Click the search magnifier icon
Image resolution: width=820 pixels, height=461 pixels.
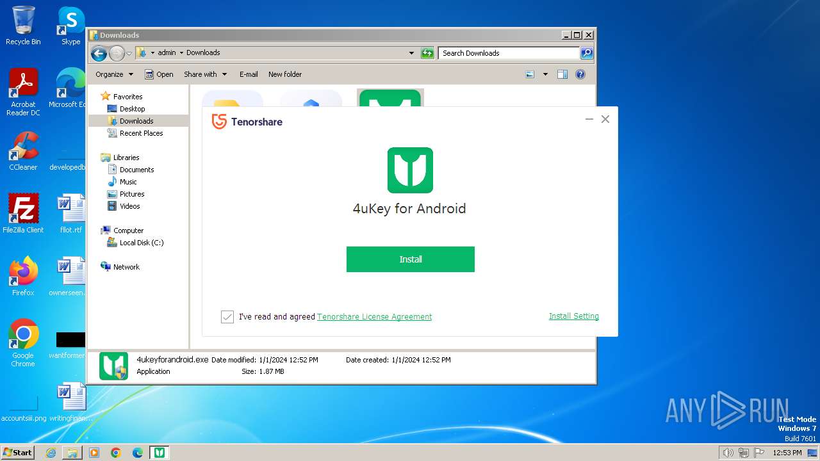tap(587, 53)
